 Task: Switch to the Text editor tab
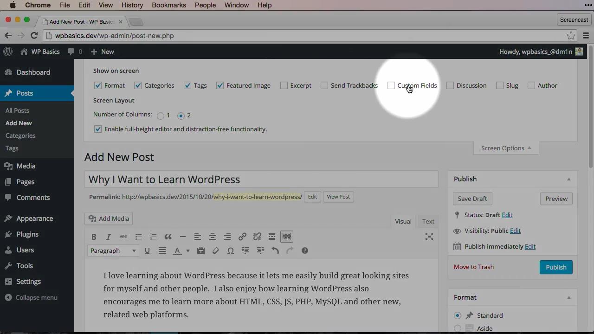[x=428, y=221]
